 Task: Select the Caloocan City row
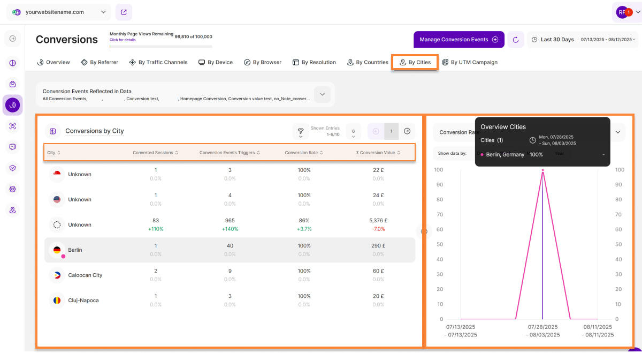230,275
